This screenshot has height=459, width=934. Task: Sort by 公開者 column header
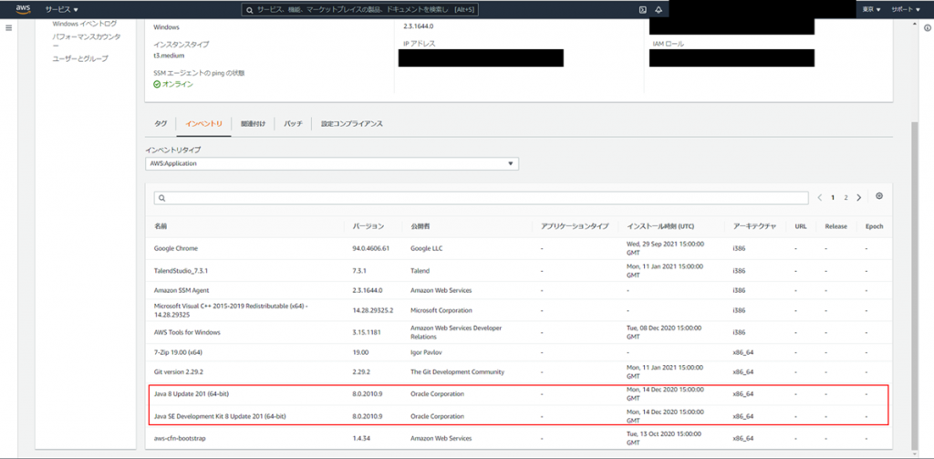(420, 226)
